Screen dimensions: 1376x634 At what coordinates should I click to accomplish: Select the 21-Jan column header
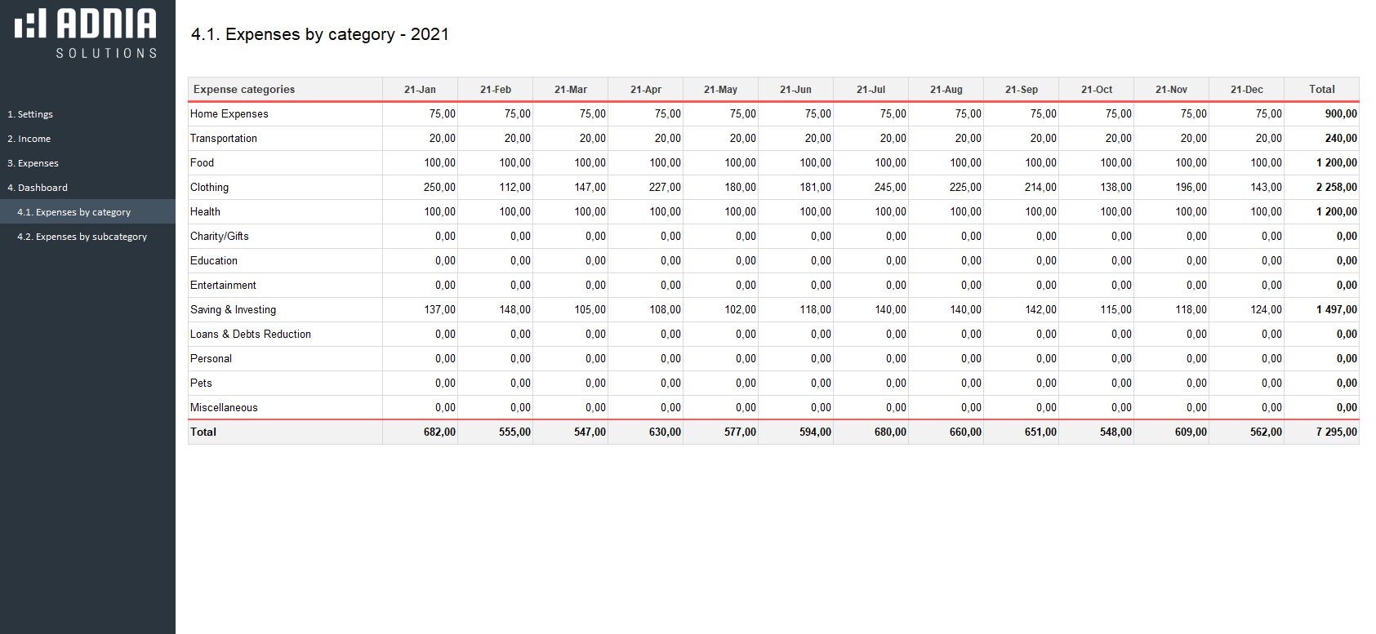point(420,90)
